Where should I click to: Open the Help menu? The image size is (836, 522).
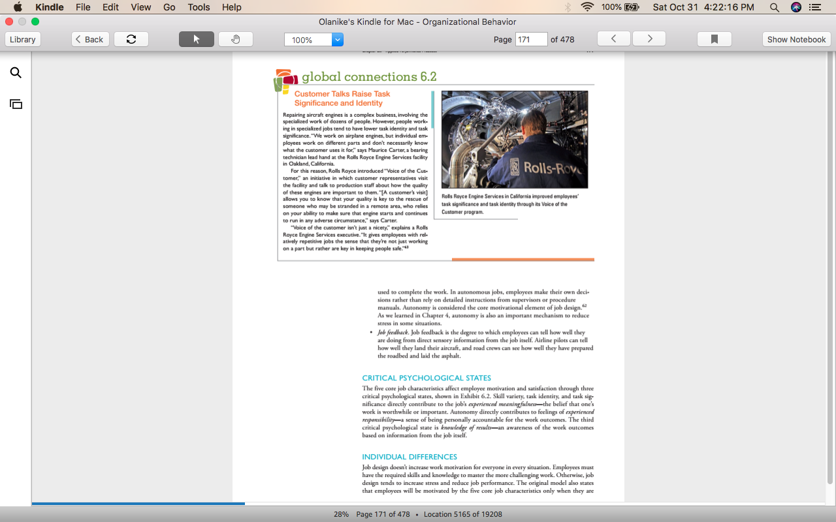pyautogui.click(x=232, y=7)
